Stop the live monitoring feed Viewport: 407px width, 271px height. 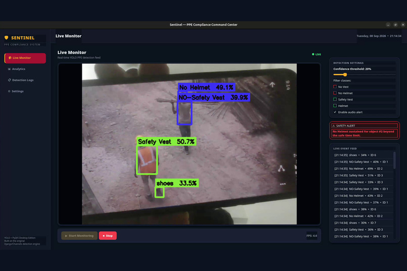tap(108, 236)
